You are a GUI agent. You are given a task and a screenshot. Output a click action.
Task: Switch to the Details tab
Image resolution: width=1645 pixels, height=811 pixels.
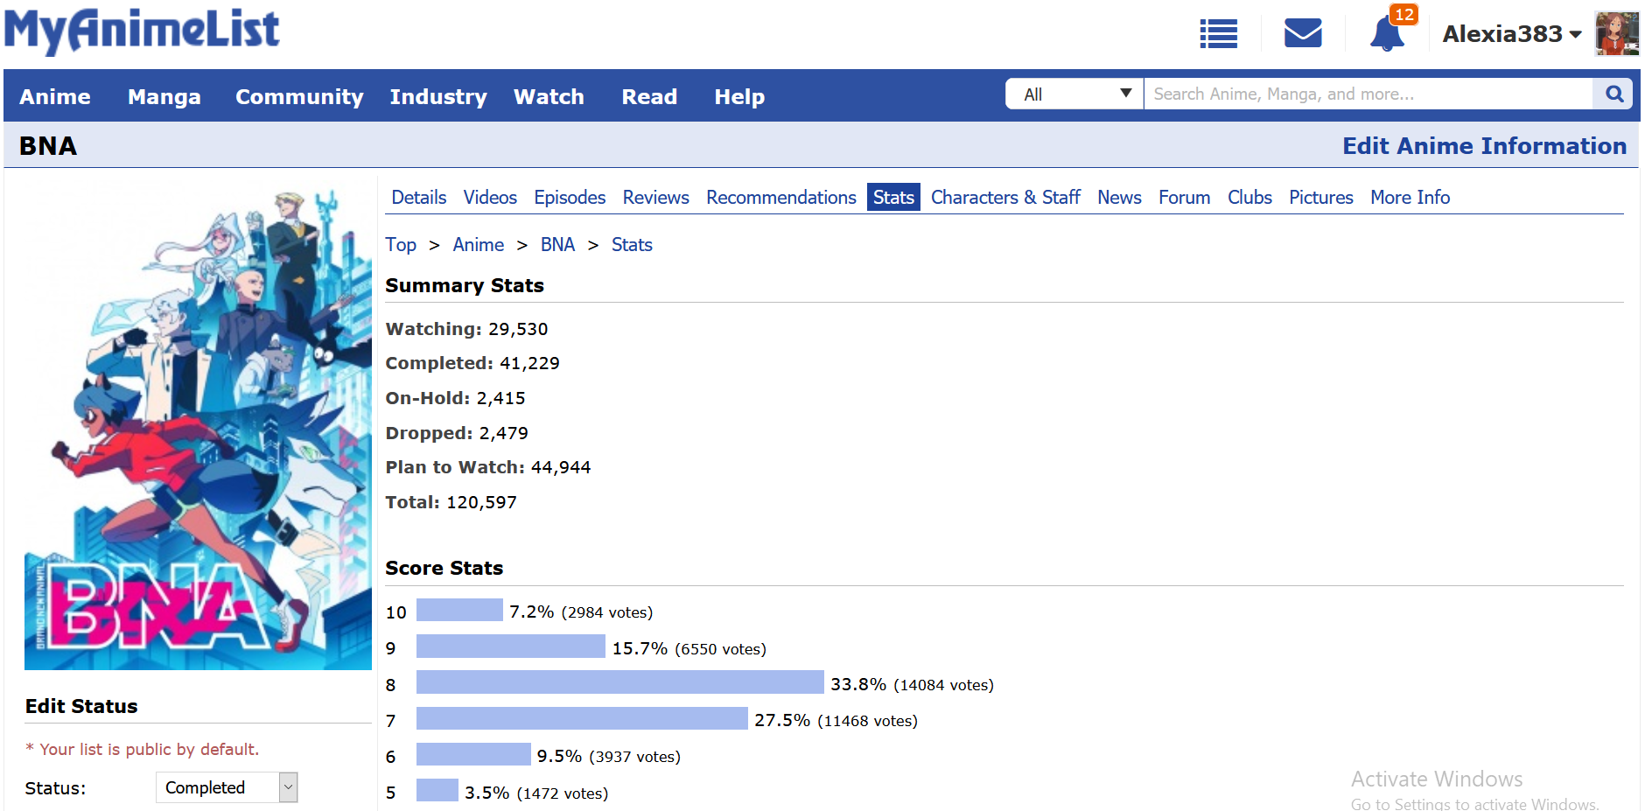(x=419, y=197)
